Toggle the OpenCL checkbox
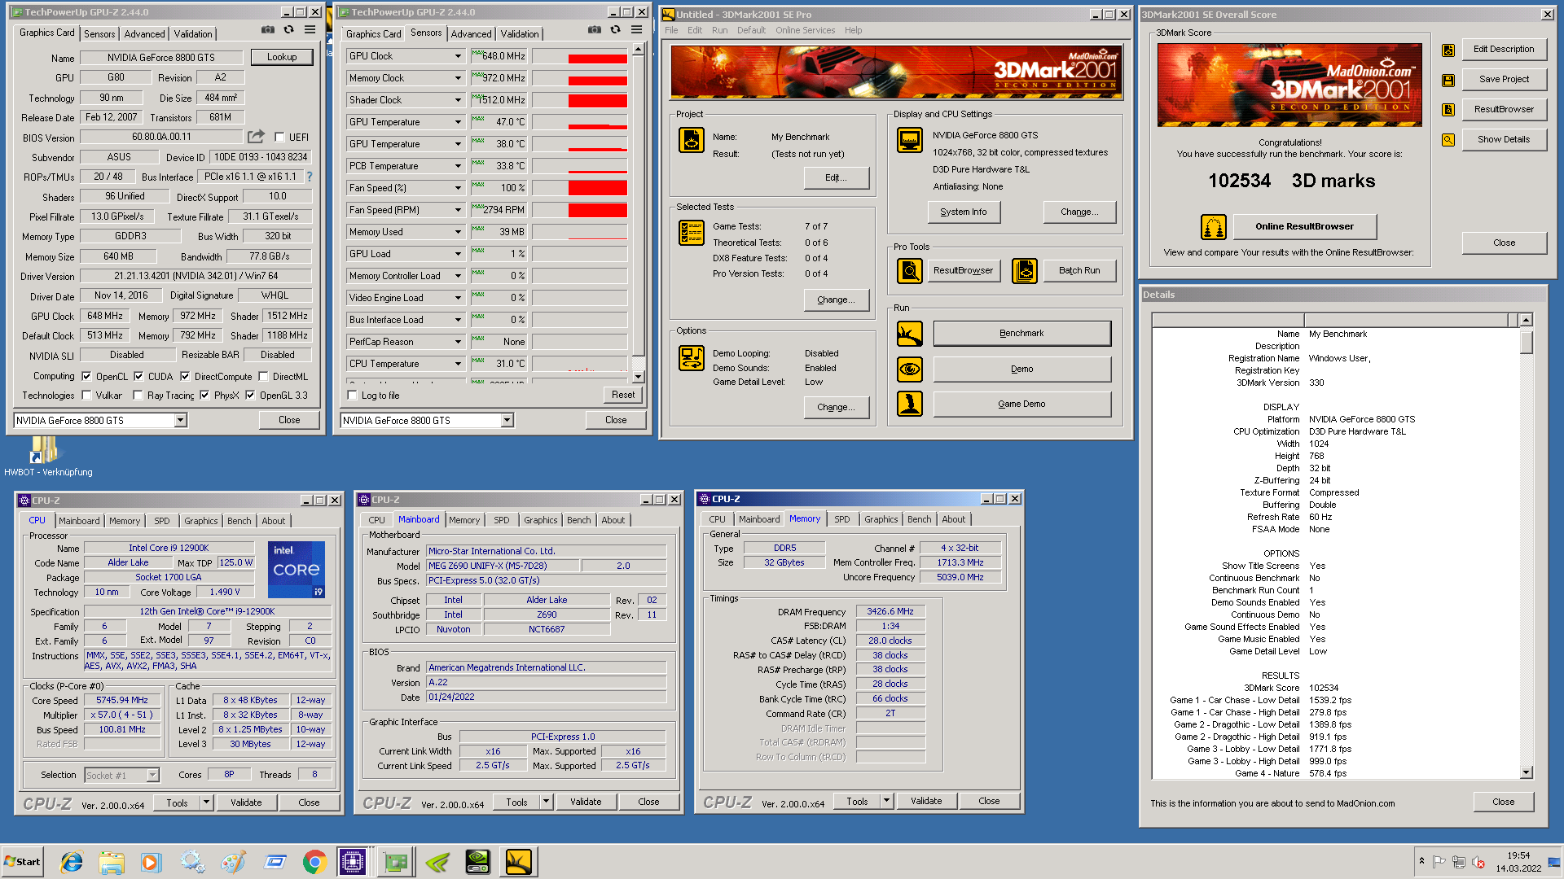Image resolution: width=1564 pixels, height=879 pixels. (86, 377)
